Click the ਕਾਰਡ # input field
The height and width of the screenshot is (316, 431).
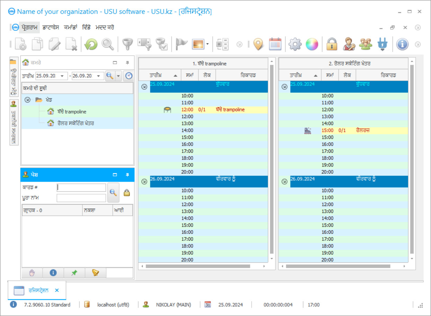point(81,188)
